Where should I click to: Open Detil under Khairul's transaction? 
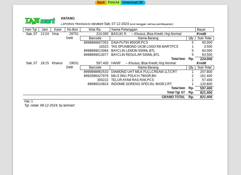click(x=70, y=67)
